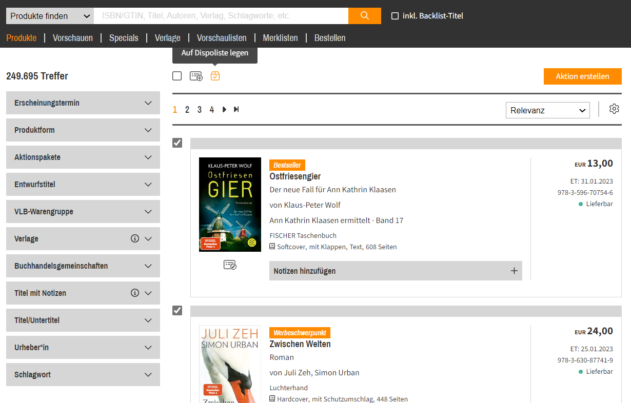The image size is (631, 403).
Task: Open the Vorschauen tab
Action: 73,38
